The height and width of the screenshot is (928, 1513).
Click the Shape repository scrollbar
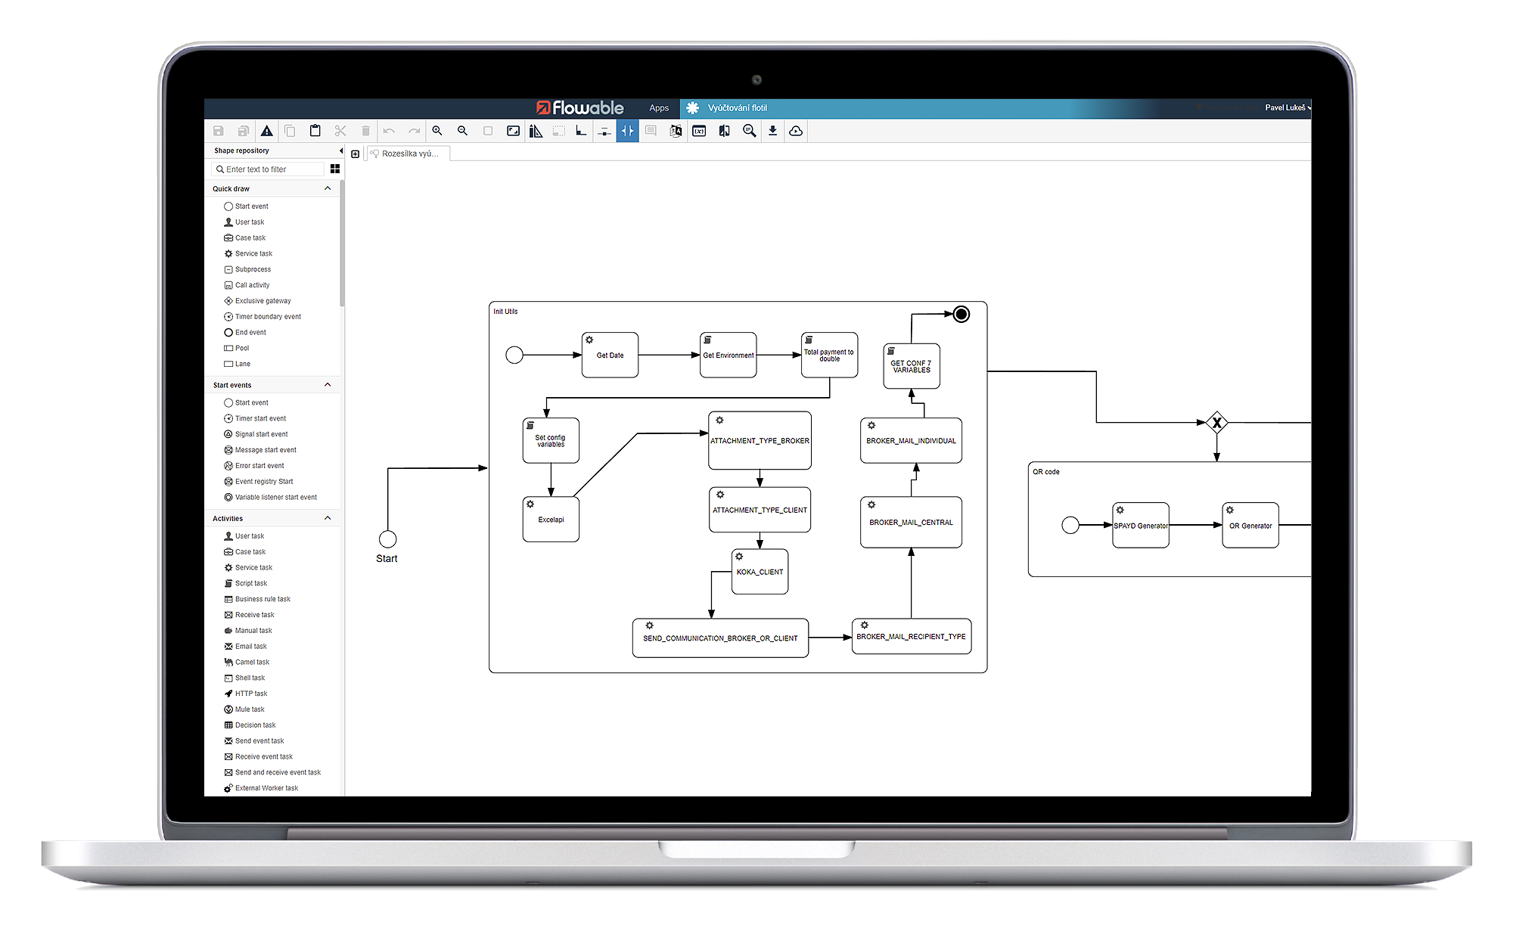(x=342, y=242)
